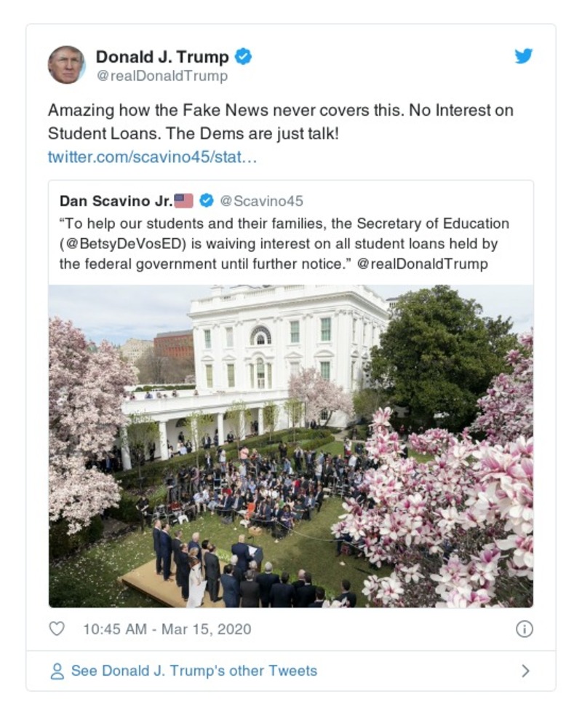582x715 pixels.
Task: Click Donald J. Trump's verified badge
Action: [x=244, y=56]
